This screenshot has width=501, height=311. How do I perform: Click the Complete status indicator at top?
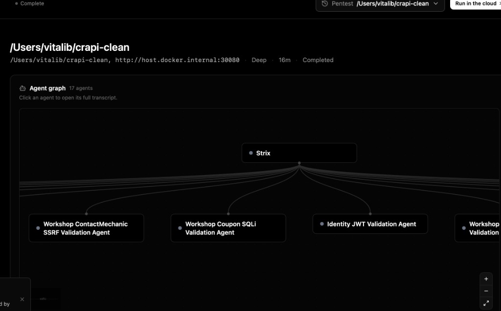(x=29, y=3)
